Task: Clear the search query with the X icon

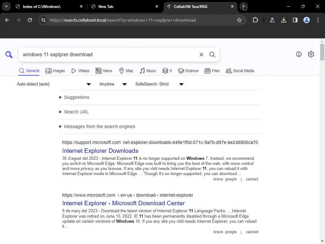Action: 201,55
